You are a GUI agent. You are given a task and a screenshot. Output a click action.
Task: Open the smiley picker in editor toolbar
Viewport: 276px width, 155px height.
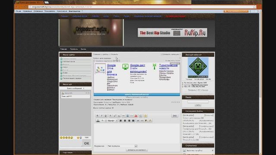pyautogui.click(x=145, y=116)
